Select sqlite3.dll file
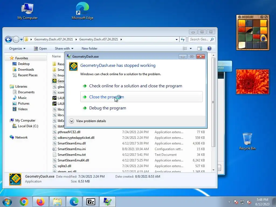The height and width of the screenshot is (207, 276). 64,166
